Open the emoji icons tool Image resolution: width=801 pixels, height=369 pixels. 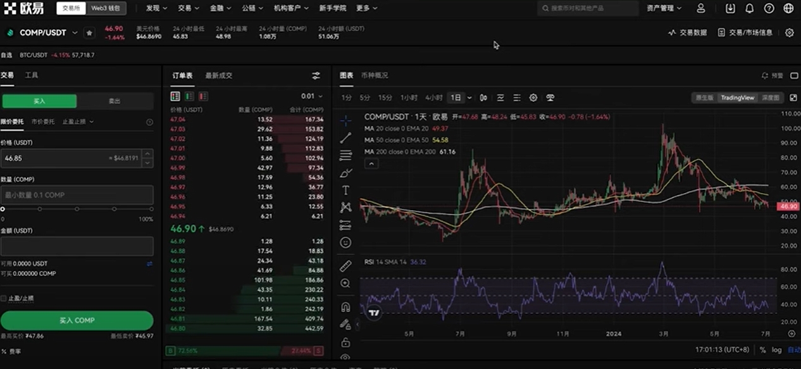[x=345, y=242]
